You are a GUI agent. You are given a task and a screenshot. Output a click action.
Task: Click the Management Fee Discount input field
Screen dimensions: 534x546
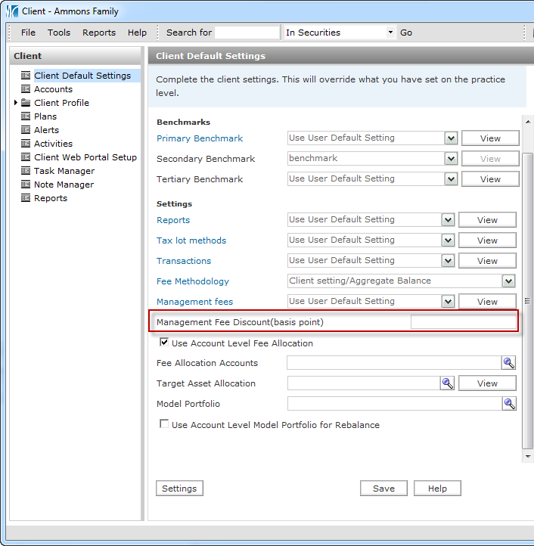click(x=462, y=322)
